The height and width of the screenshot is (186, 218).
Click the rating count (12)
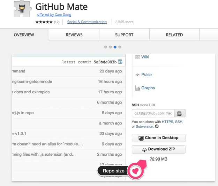click(x=57, y=22)
